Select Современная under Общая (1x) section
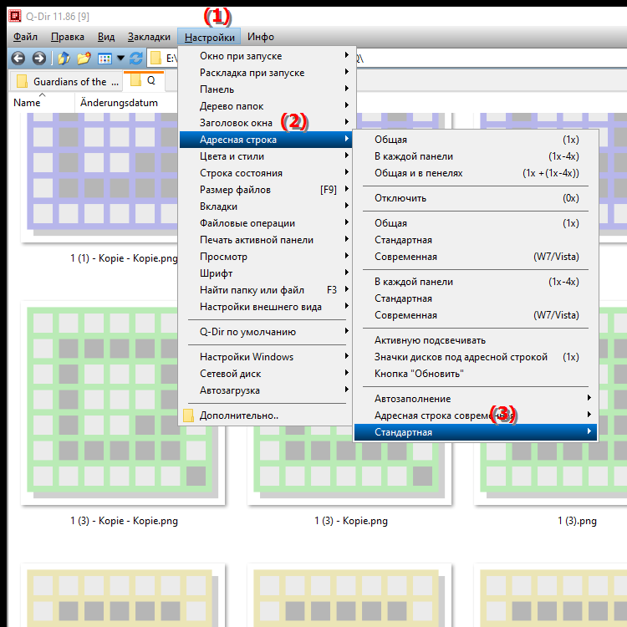 [476, 257]
